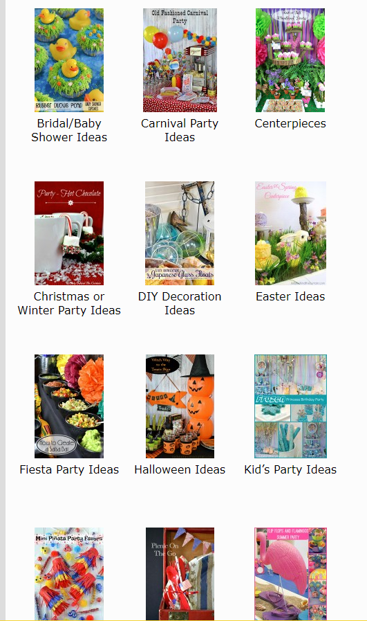Click the Halloween Ideas link

(x=180, y=469)
